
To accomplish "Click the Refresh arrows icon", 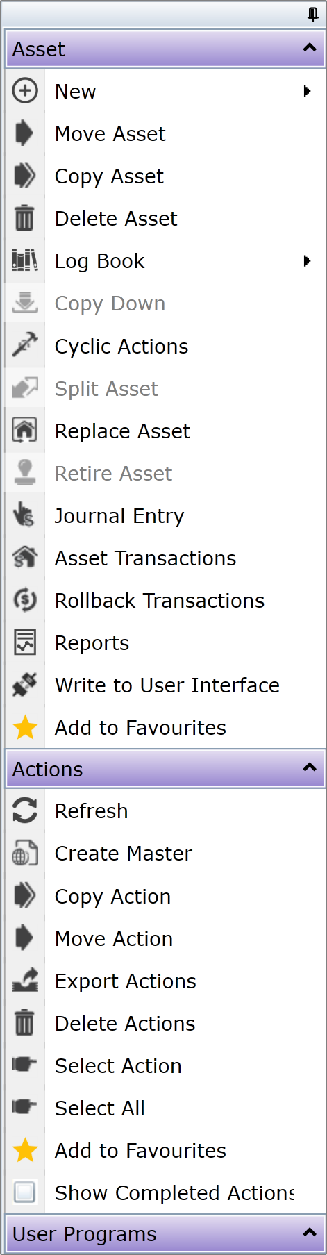I will (x=24, y=811).
